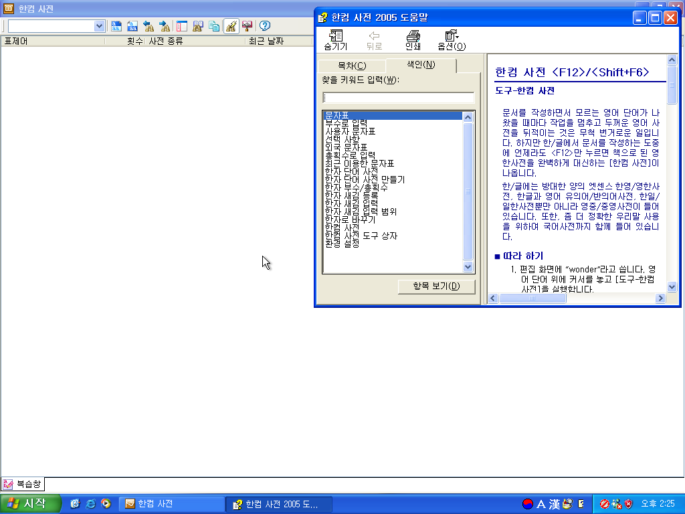Toggle IME 'A' input mode indicator

point(541,505)
